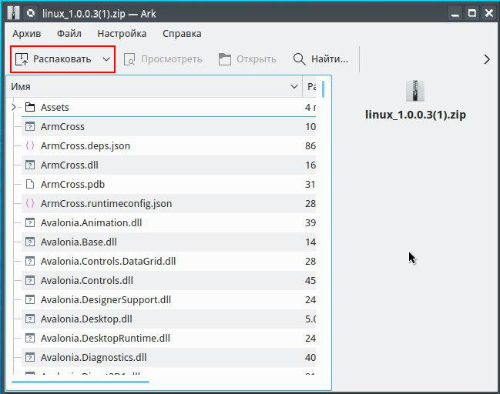500x394 pixels.
Task: Open the Файл menu
Action: (69, 33)
